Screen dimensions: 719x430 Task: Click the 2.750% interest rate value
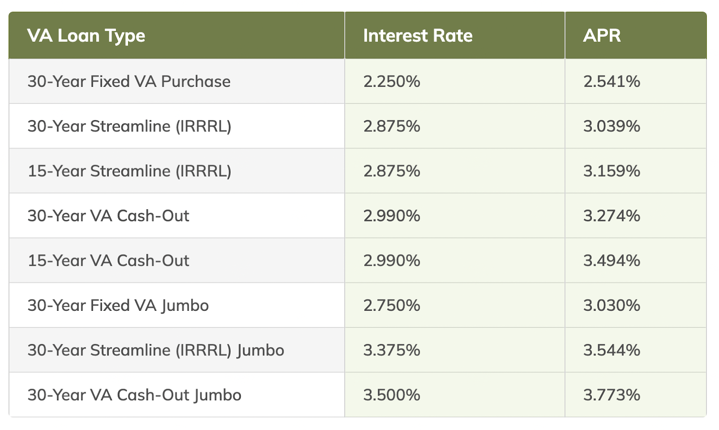(391, 305)
